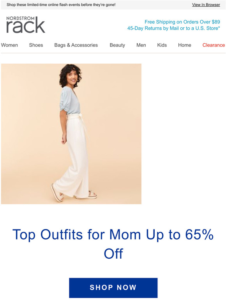Click the Nordstrom Rack logo
This screenshot has width=226, height=302.
tap(26, 25)
